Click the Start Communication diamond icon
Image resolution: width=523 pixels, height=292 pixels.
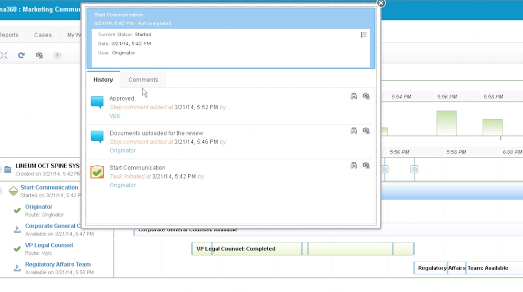[14, 191]
